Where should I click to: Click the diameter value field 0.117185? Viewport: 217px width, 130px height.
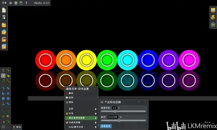point(113,117)
